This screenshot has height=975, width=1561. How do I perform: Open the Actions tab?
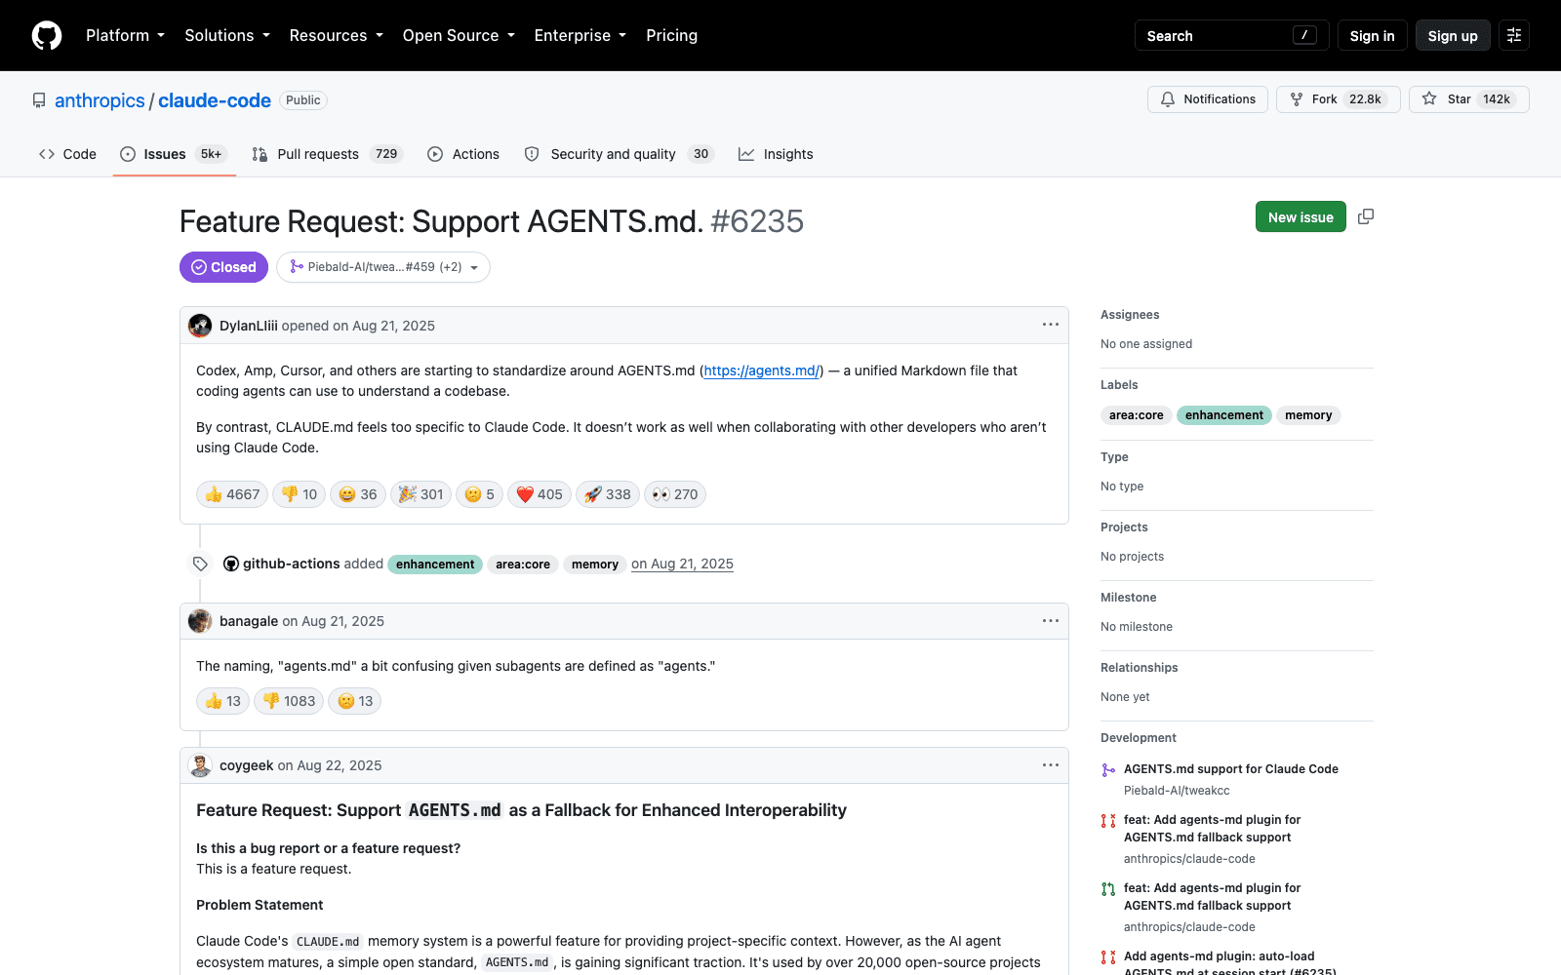[x=463, y=154]
